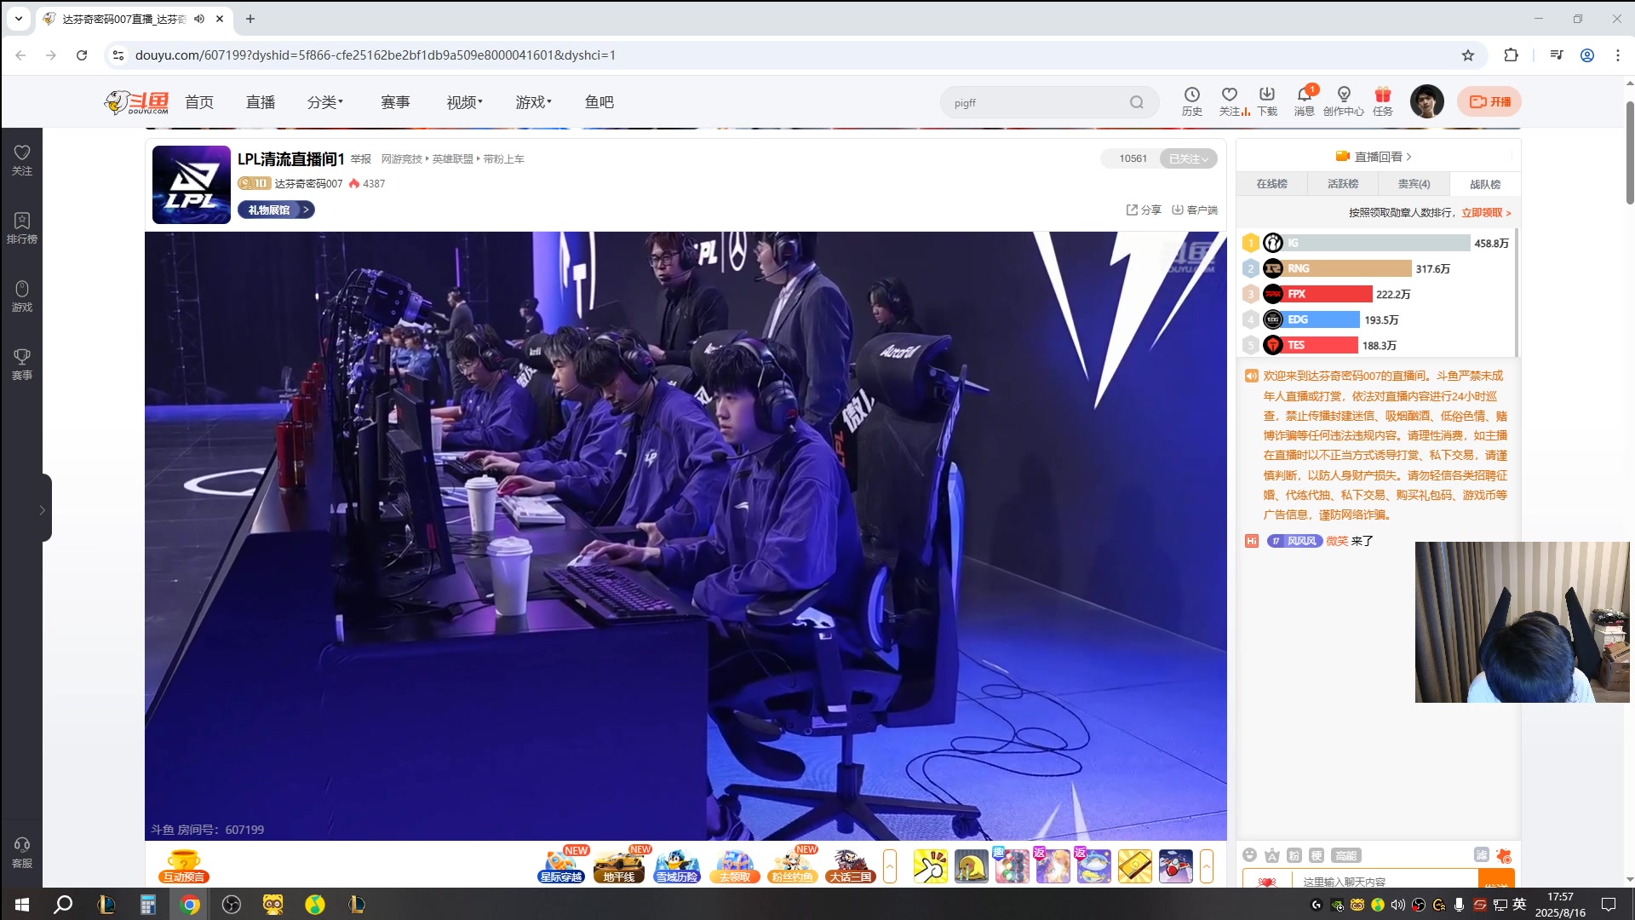Open the 粉丝钓鱼 activity icon

(x=793, y=866)
